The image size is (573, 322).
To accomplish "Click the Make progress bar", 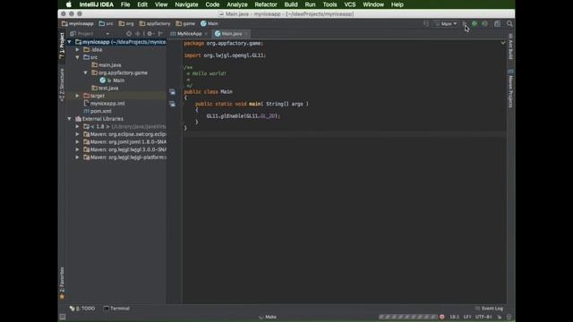I will coord(407,317).
